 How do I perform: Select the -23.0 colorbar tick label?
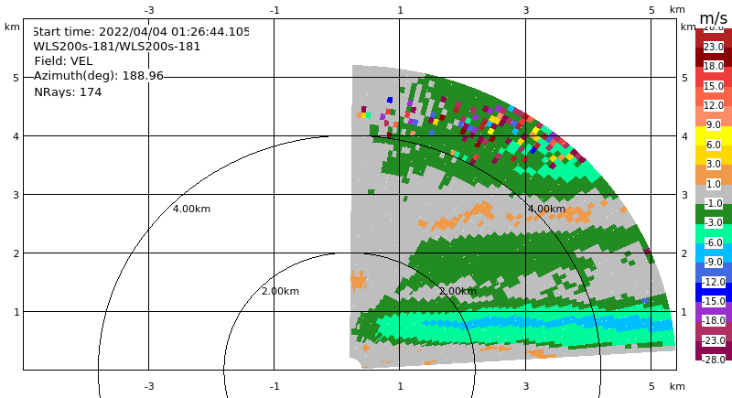tap(714, 340)
